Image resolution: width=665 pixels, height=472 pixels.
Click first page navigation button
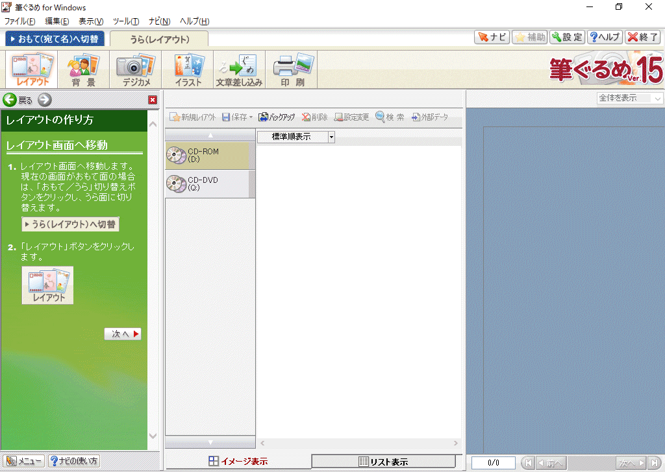click(x=528, y=463)
